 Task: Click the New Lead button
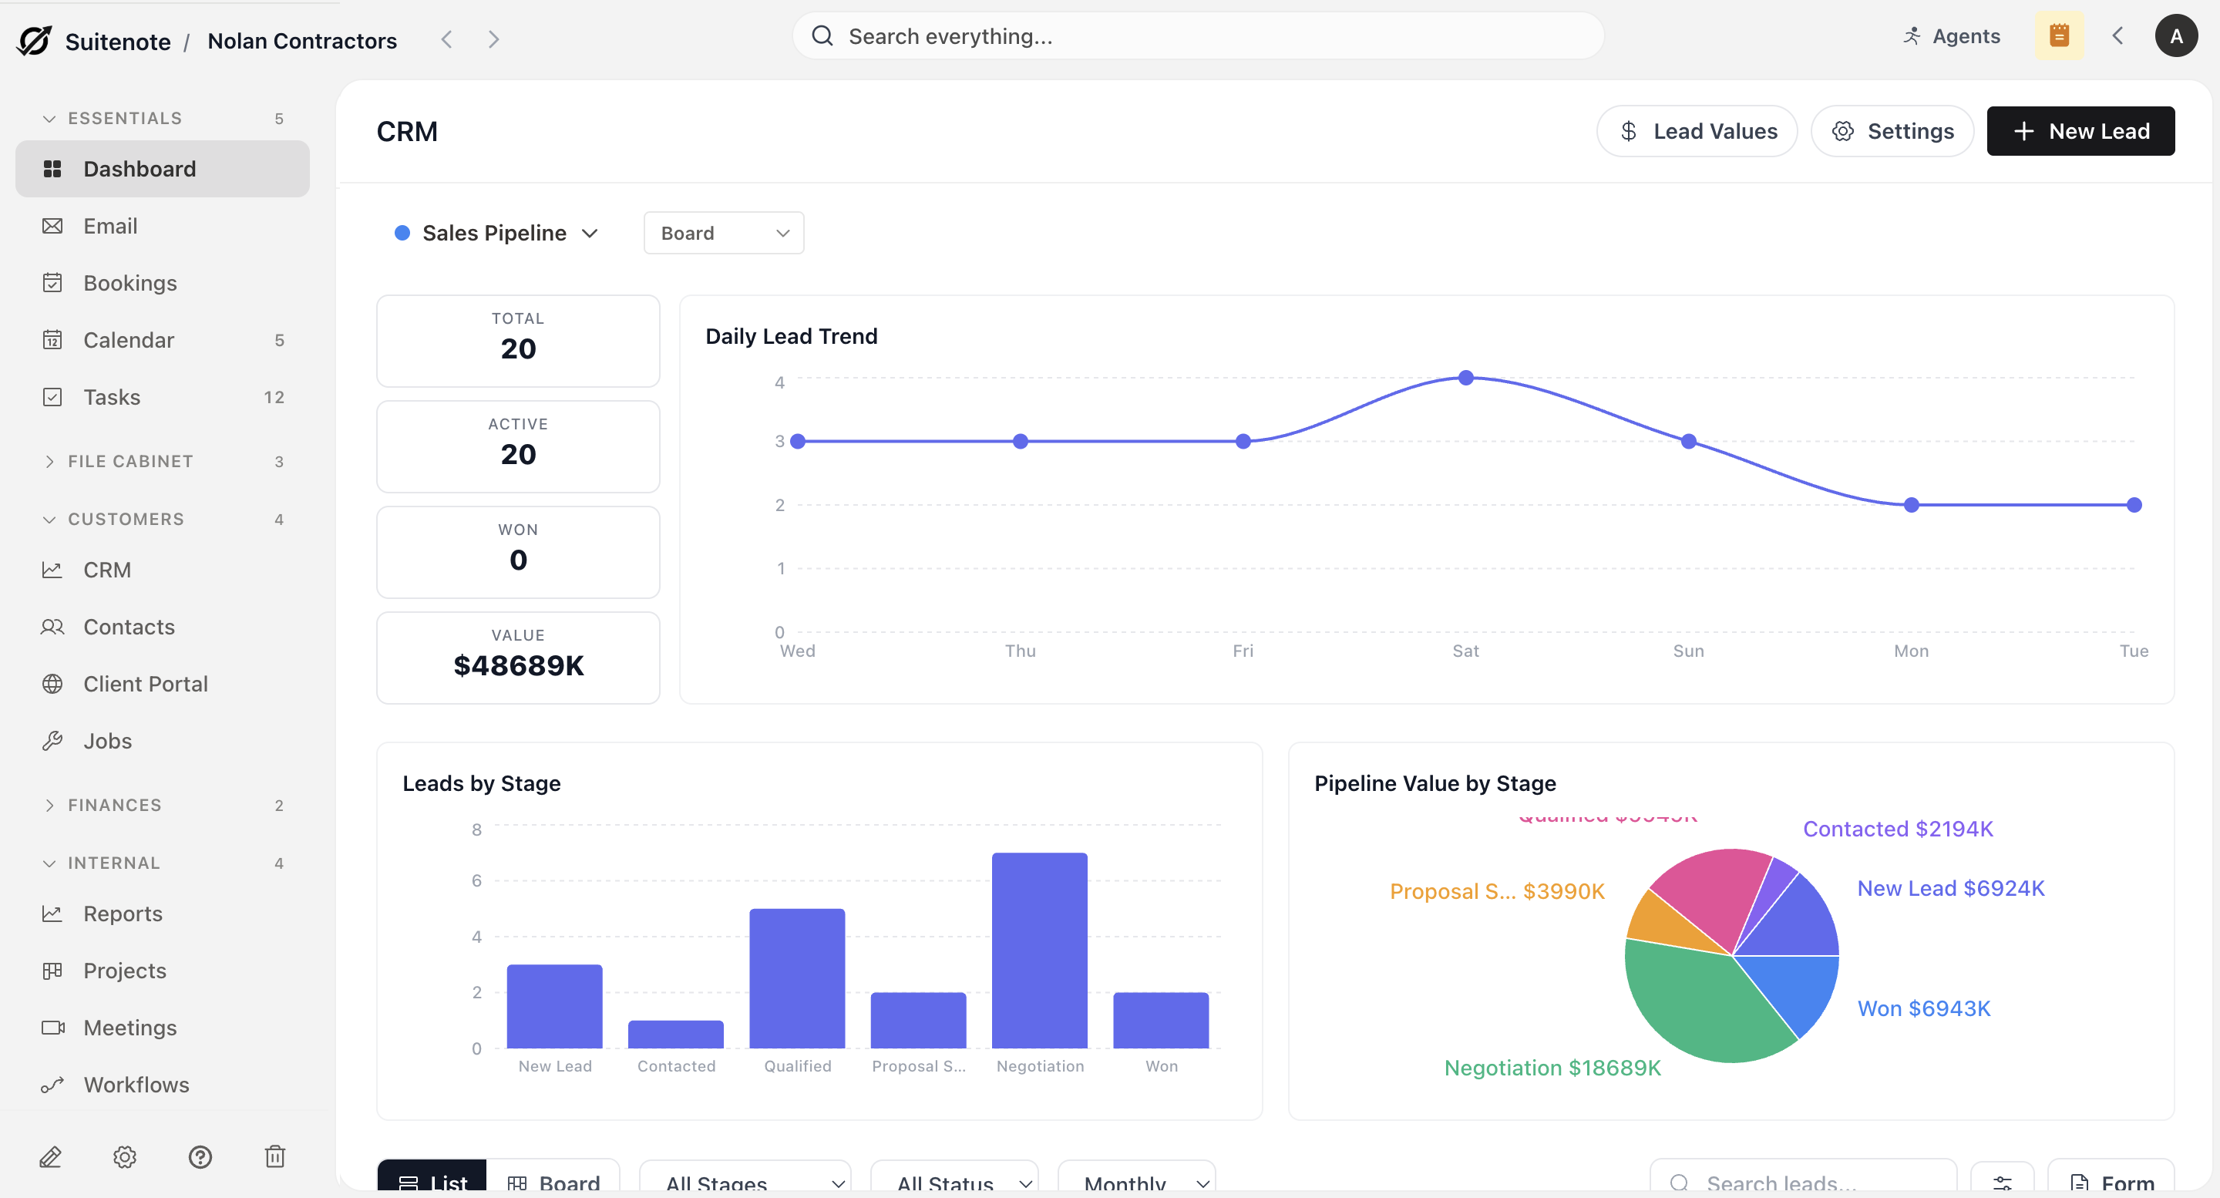tap(2080, 131)
